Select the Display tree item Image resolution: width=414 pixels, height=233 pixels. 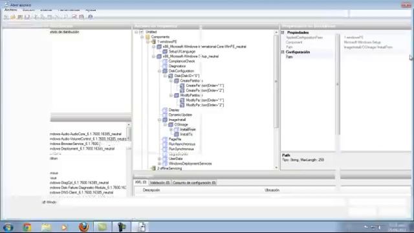[x=174, y=110]
